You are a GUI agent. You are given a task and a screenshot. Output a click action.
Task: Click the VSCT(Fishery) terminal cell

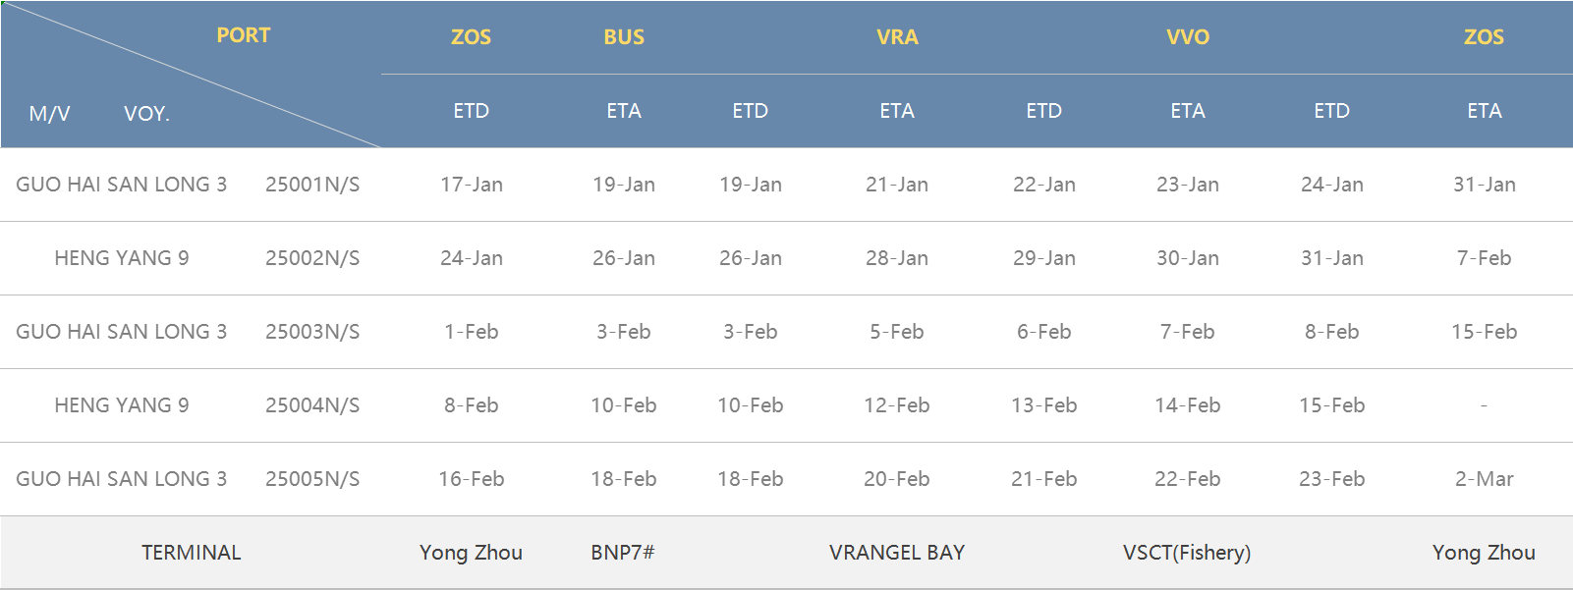[x=1187, y=553]
